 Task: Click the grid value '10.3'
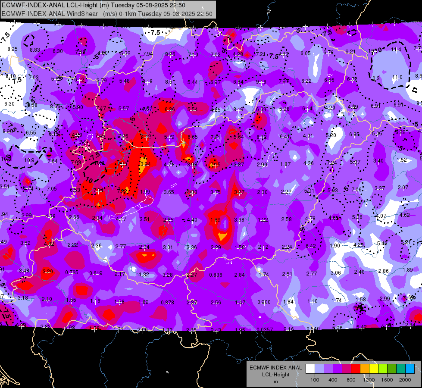click(x=375, y=78)
